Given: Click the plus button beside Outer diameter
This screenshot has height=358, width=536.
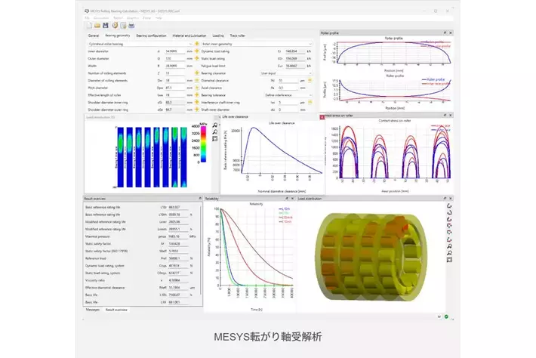Looking at the screenshot, I should [x=197, y=58].
